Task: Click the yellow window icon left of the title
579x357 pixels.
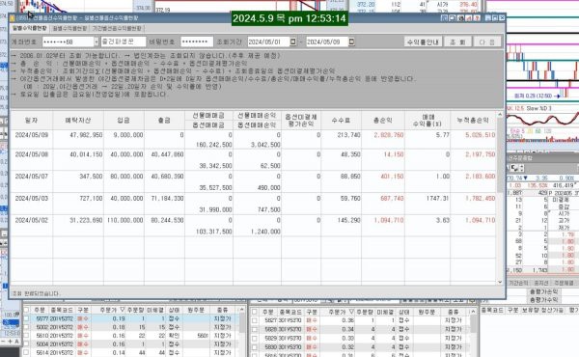Action: [x=13, y=17]
